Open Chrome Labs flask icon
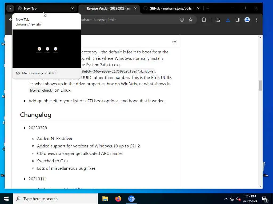Image resolution: width=273 pixels, height=204 pixels. point(218,20)
